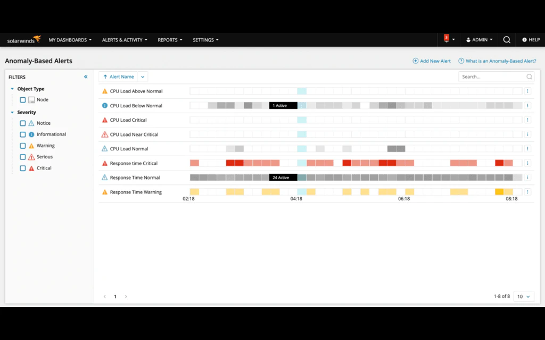Click the notifications badge showing 3 alerts
Screen dimensions: 545x340
(x=445, y=39)
